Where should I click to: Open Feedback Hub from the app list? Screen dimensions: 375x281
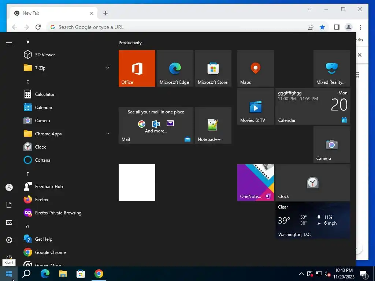67,186
